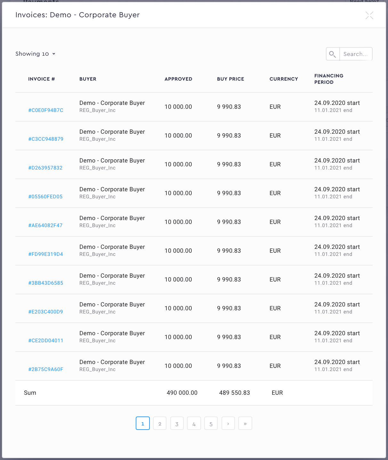Image resolution: width=388 pixels, height=460 pixels.
Task: Open invoice #D263957832
Action: point(45,168)
